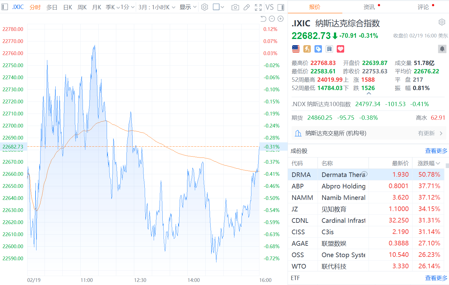The width and height of the screenshot is (449, 285).
Task: Toggle the left sidebar panel
Action: click(5, 7)
